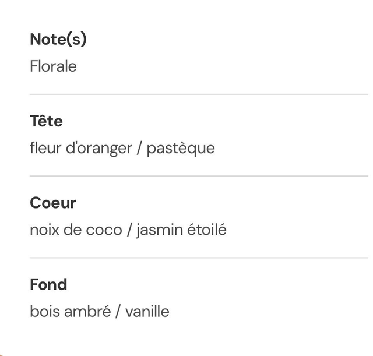
Task: Click the slash between coco and jasmin
Action: point(129,230)
